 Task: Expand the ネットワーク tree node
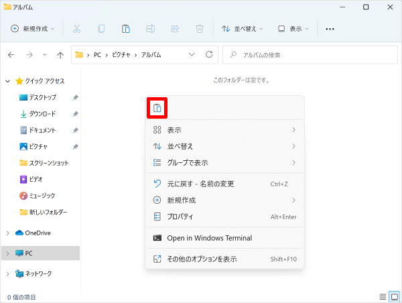click(7, 274)
